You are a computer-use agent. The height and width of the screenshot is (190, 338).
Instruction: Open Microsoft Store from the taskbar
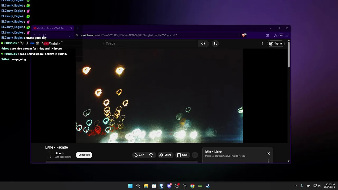click(153, 186)
